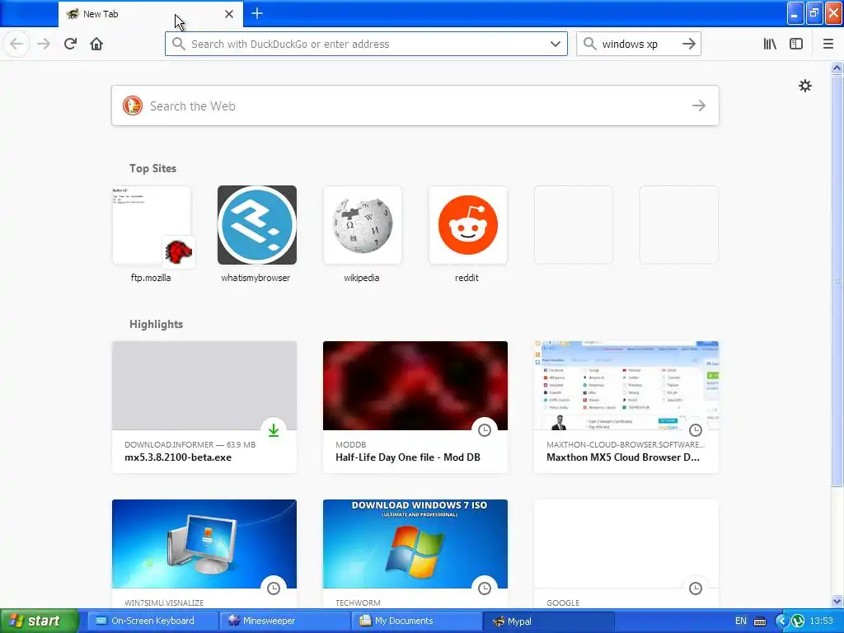Open a new tab with plus button
Viewport: 844px width, 633px height.
click(257, 13)
